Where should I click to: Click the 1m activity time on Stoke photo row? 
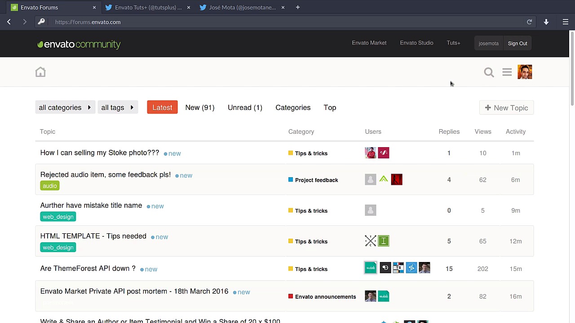516,153
